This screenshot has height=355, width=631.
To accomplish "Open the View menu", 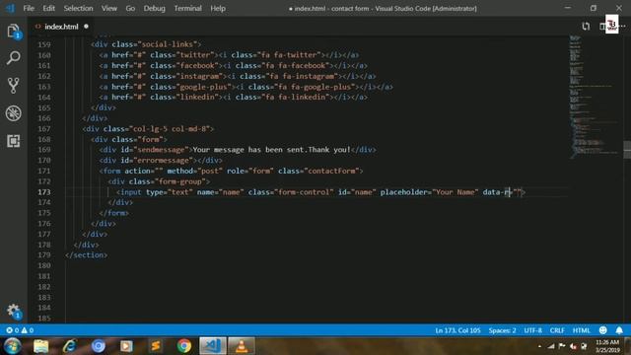I will pyautogui.click(x=109, y=8).
